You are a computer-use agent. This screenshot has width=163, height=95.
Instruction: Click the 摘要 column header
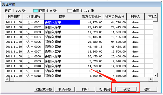point(62,17)
